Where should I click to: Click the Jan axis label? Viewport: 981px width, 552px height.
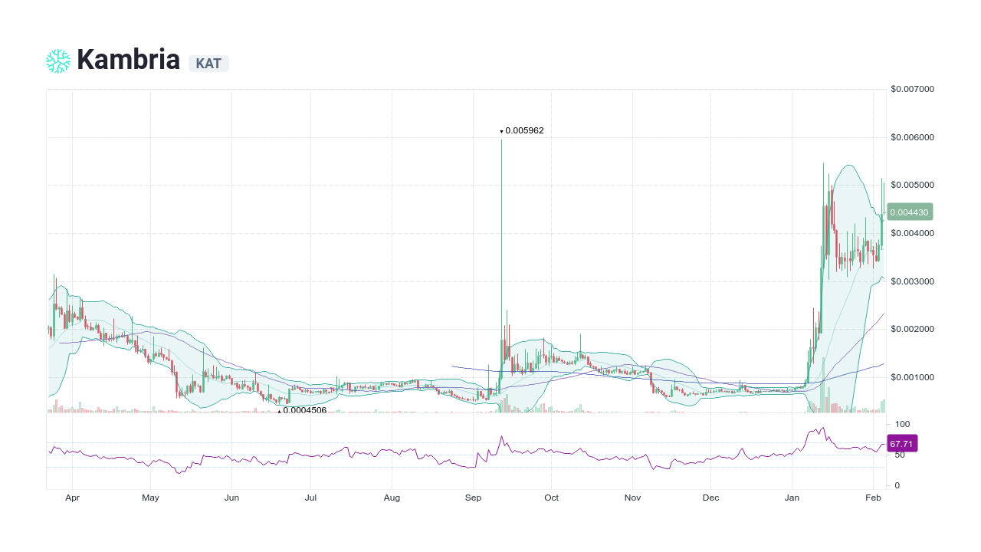coord(792,497)
